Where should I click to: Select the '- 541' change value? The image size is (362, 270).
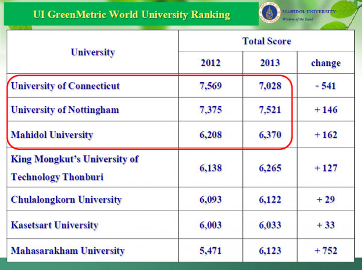coord(326,86)
